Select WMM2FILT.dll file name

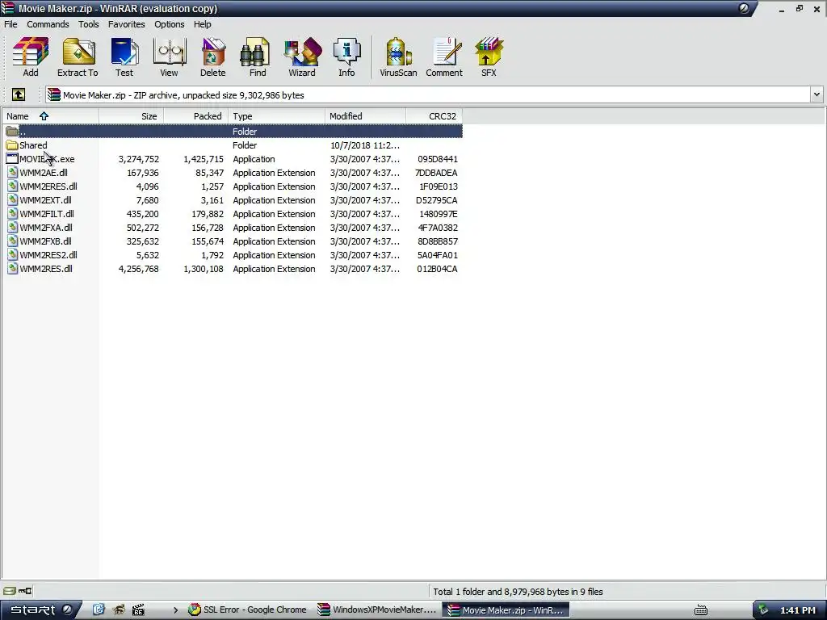tap(46, 213)
